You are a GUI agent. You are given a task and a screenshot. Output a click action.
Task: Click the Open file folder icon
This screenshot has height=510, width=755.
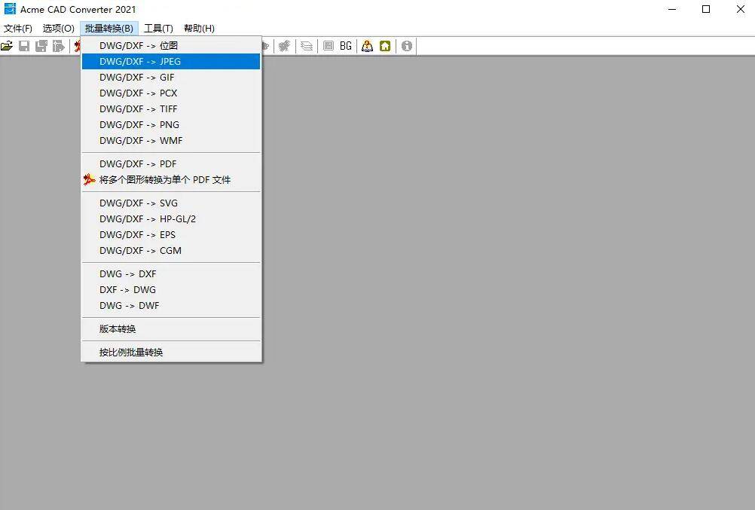[x=8, y=46]
